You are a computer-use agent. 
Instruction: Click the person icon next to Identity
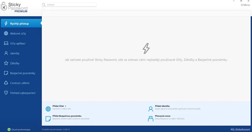[x=6, y=53]
